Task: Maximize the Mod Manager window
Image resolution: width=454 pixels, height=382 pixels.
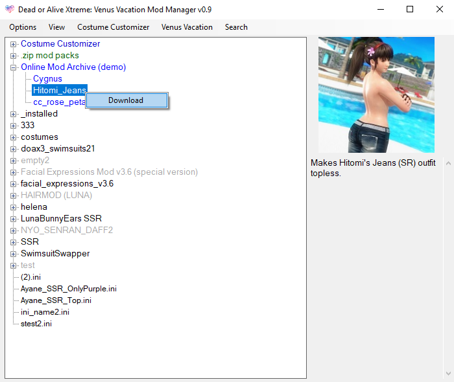Action: pyautogui.click(x=410, y=9)
